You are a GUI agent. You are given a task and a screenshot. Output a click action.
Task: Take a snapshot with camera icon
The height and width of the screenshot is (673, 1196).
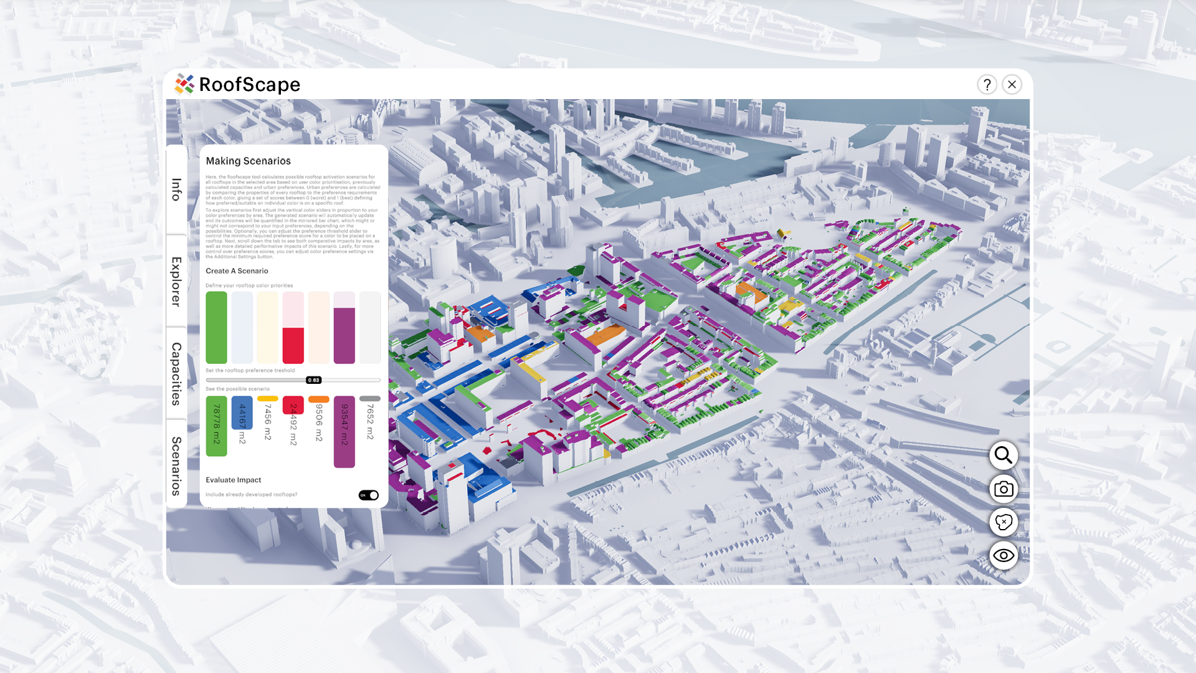[1003, 489]
